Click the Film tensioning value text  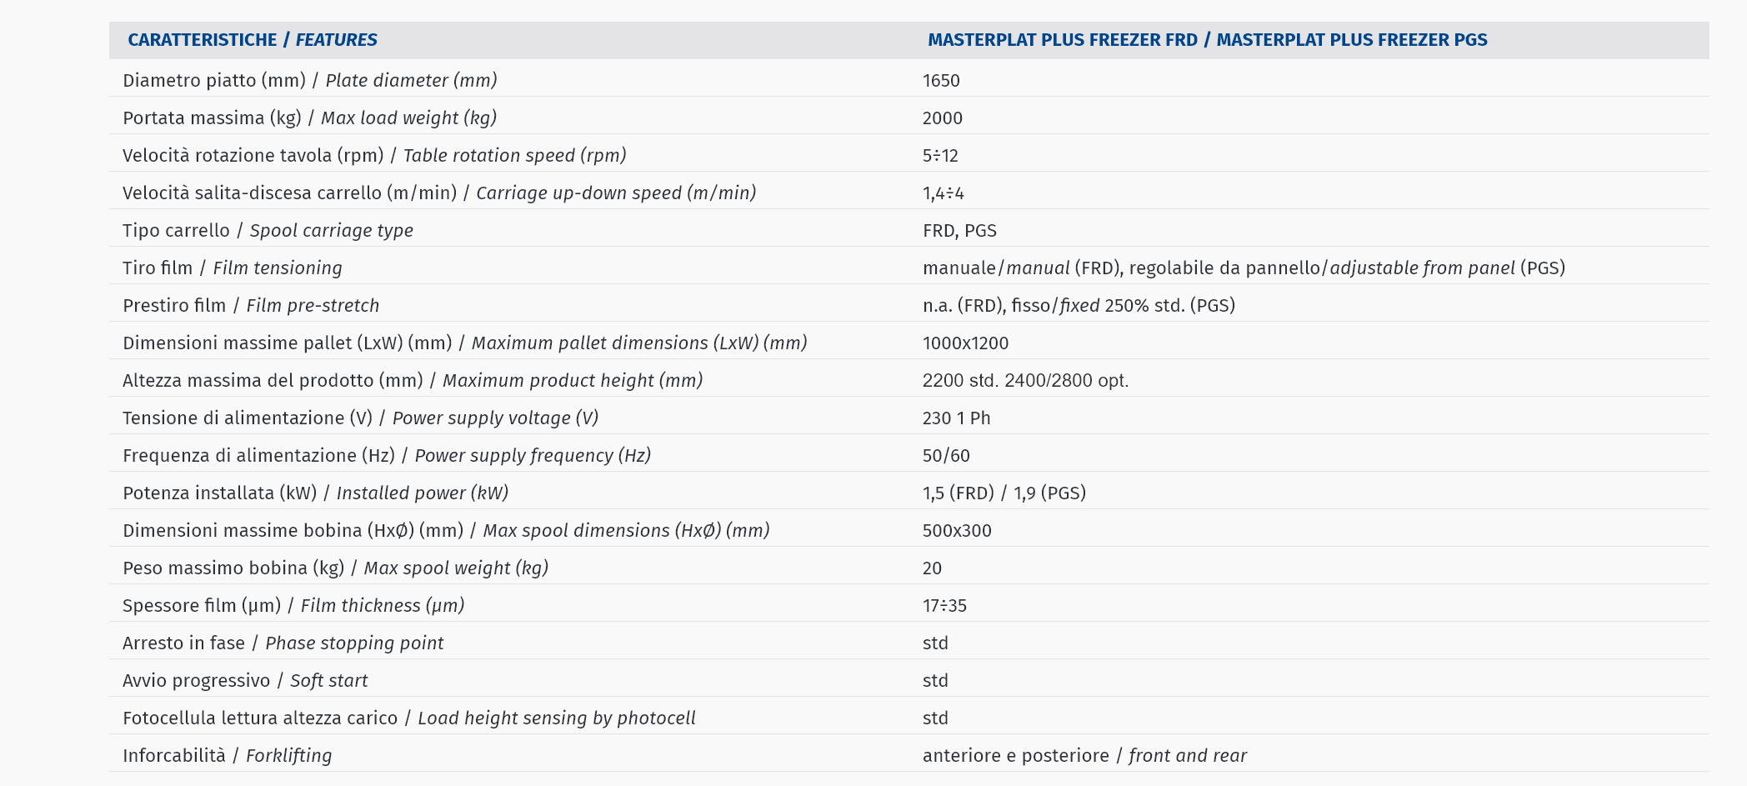coord(1244,268)
